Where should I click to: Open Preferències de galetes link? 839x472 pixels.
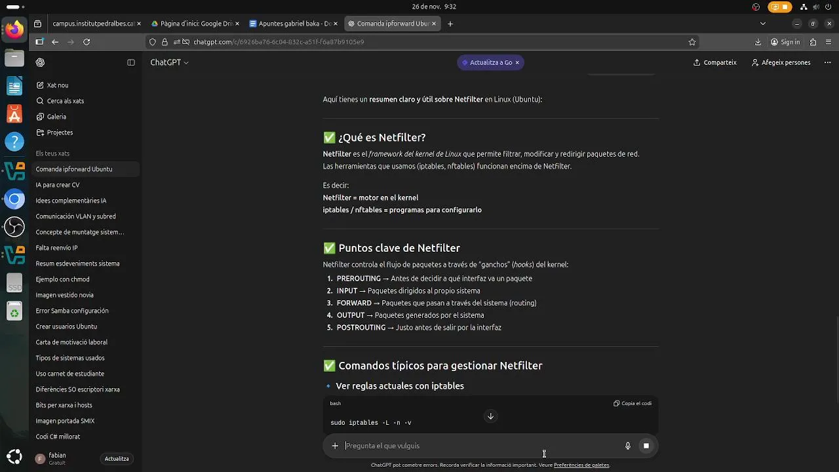point(581,465)
